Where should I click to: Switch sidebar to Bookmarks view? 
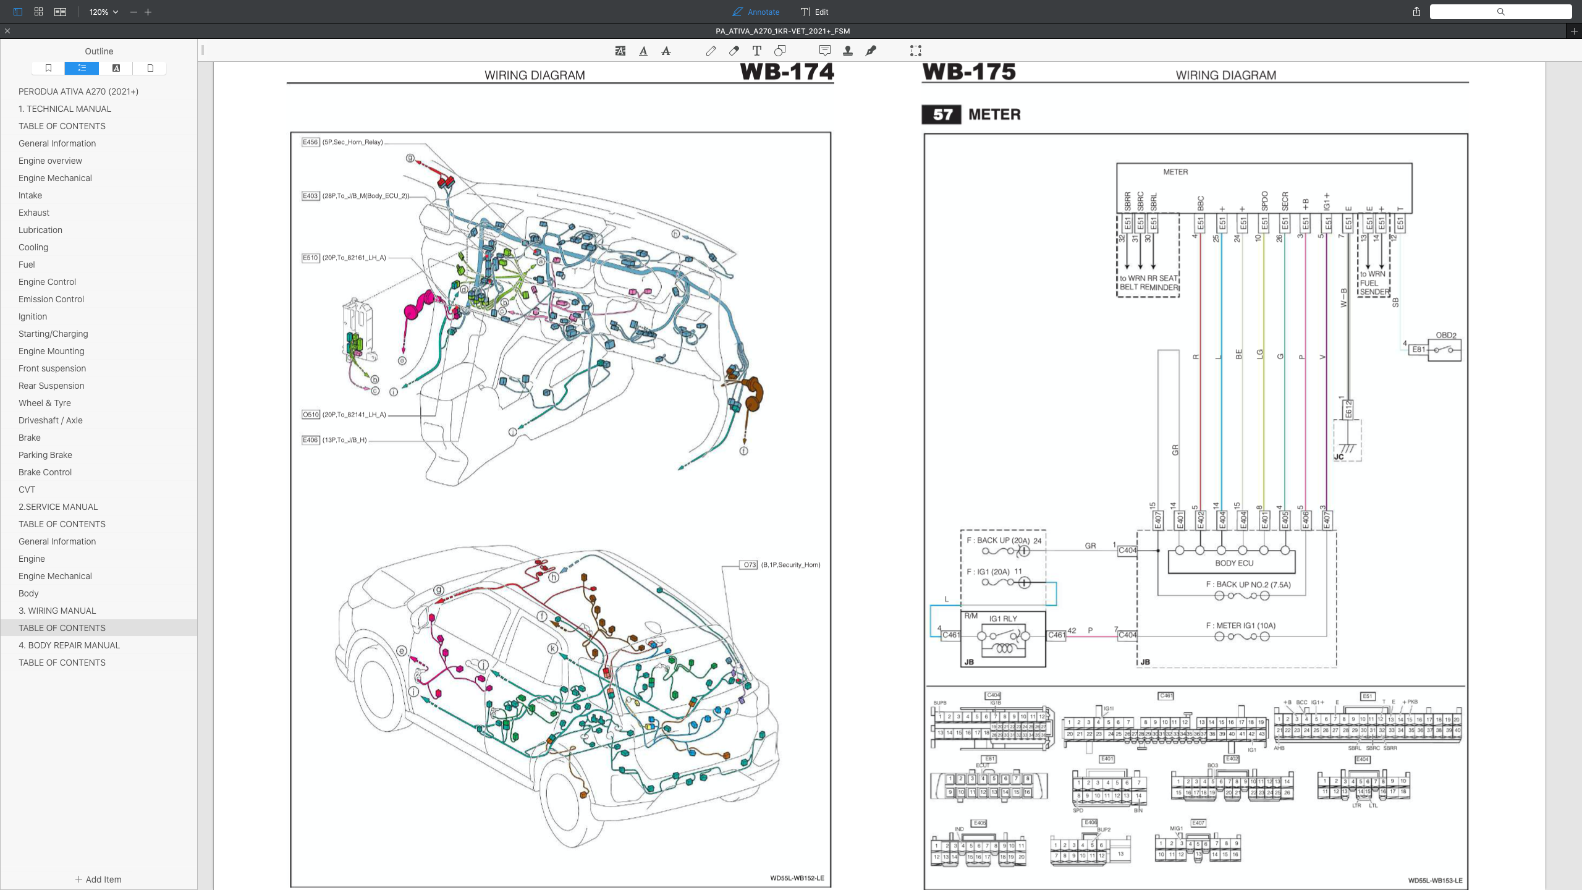(x=48, y=68)
